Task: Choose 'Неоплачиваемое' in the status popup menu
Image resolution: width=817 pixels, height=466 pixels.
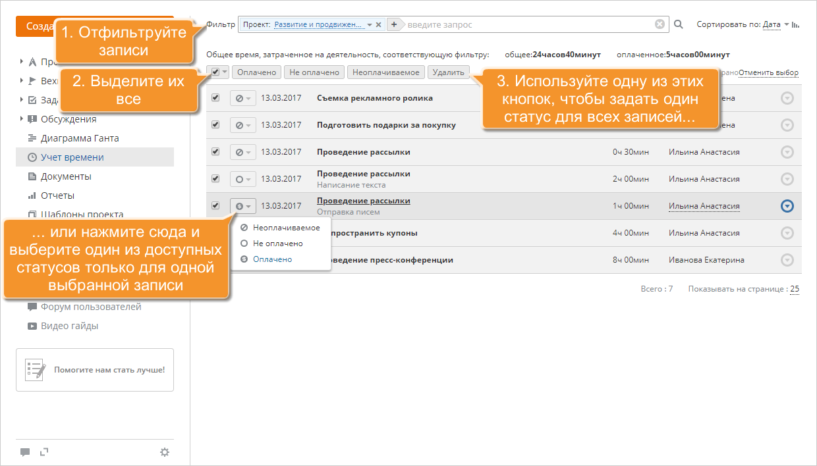Action: (280, 228)
